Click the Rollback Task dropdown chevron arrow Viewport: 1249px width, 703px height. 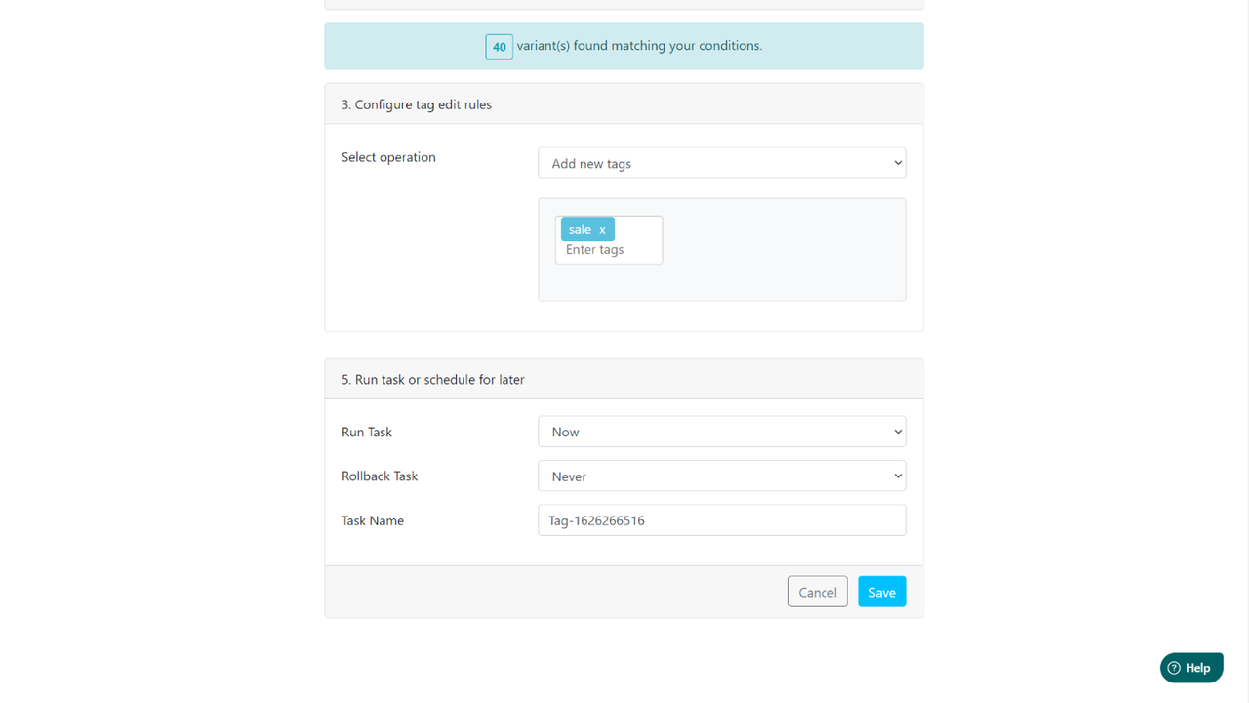(897, 476)
